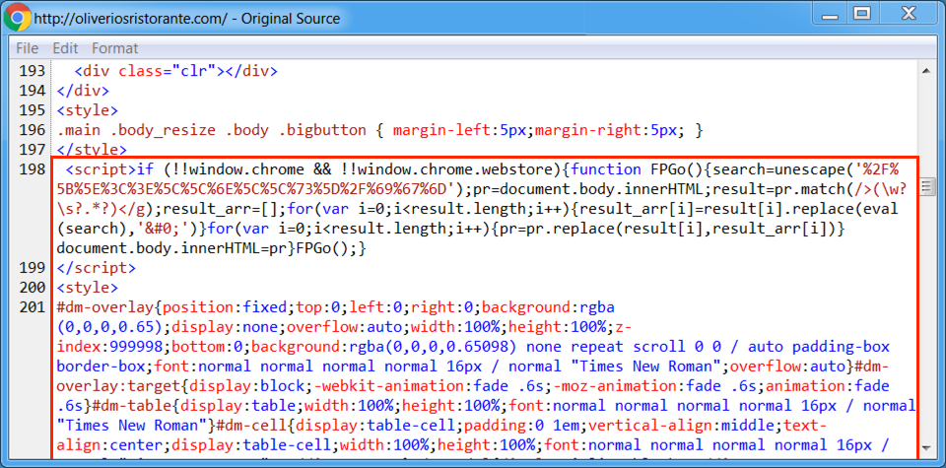The height and width of the screenshot is (468, 946).
Task: Click the <style> tag on line 195
Action: (x=88, y=110)
